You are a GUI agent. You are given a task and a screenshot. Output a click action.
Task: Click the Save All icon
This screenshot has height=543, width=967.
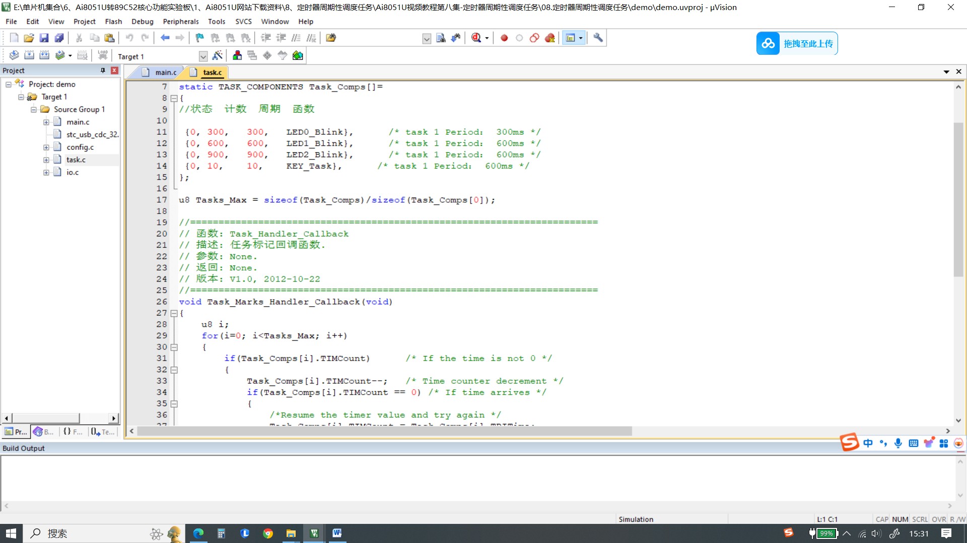point(59,38)
